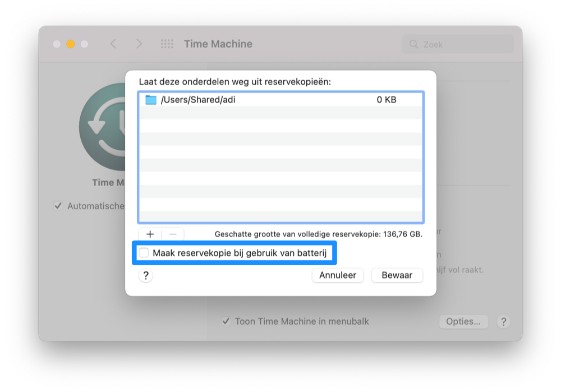Select the /Users/Shared/adi row
The width and height of the screenshot is (561, 392).
tap(280, 100)
